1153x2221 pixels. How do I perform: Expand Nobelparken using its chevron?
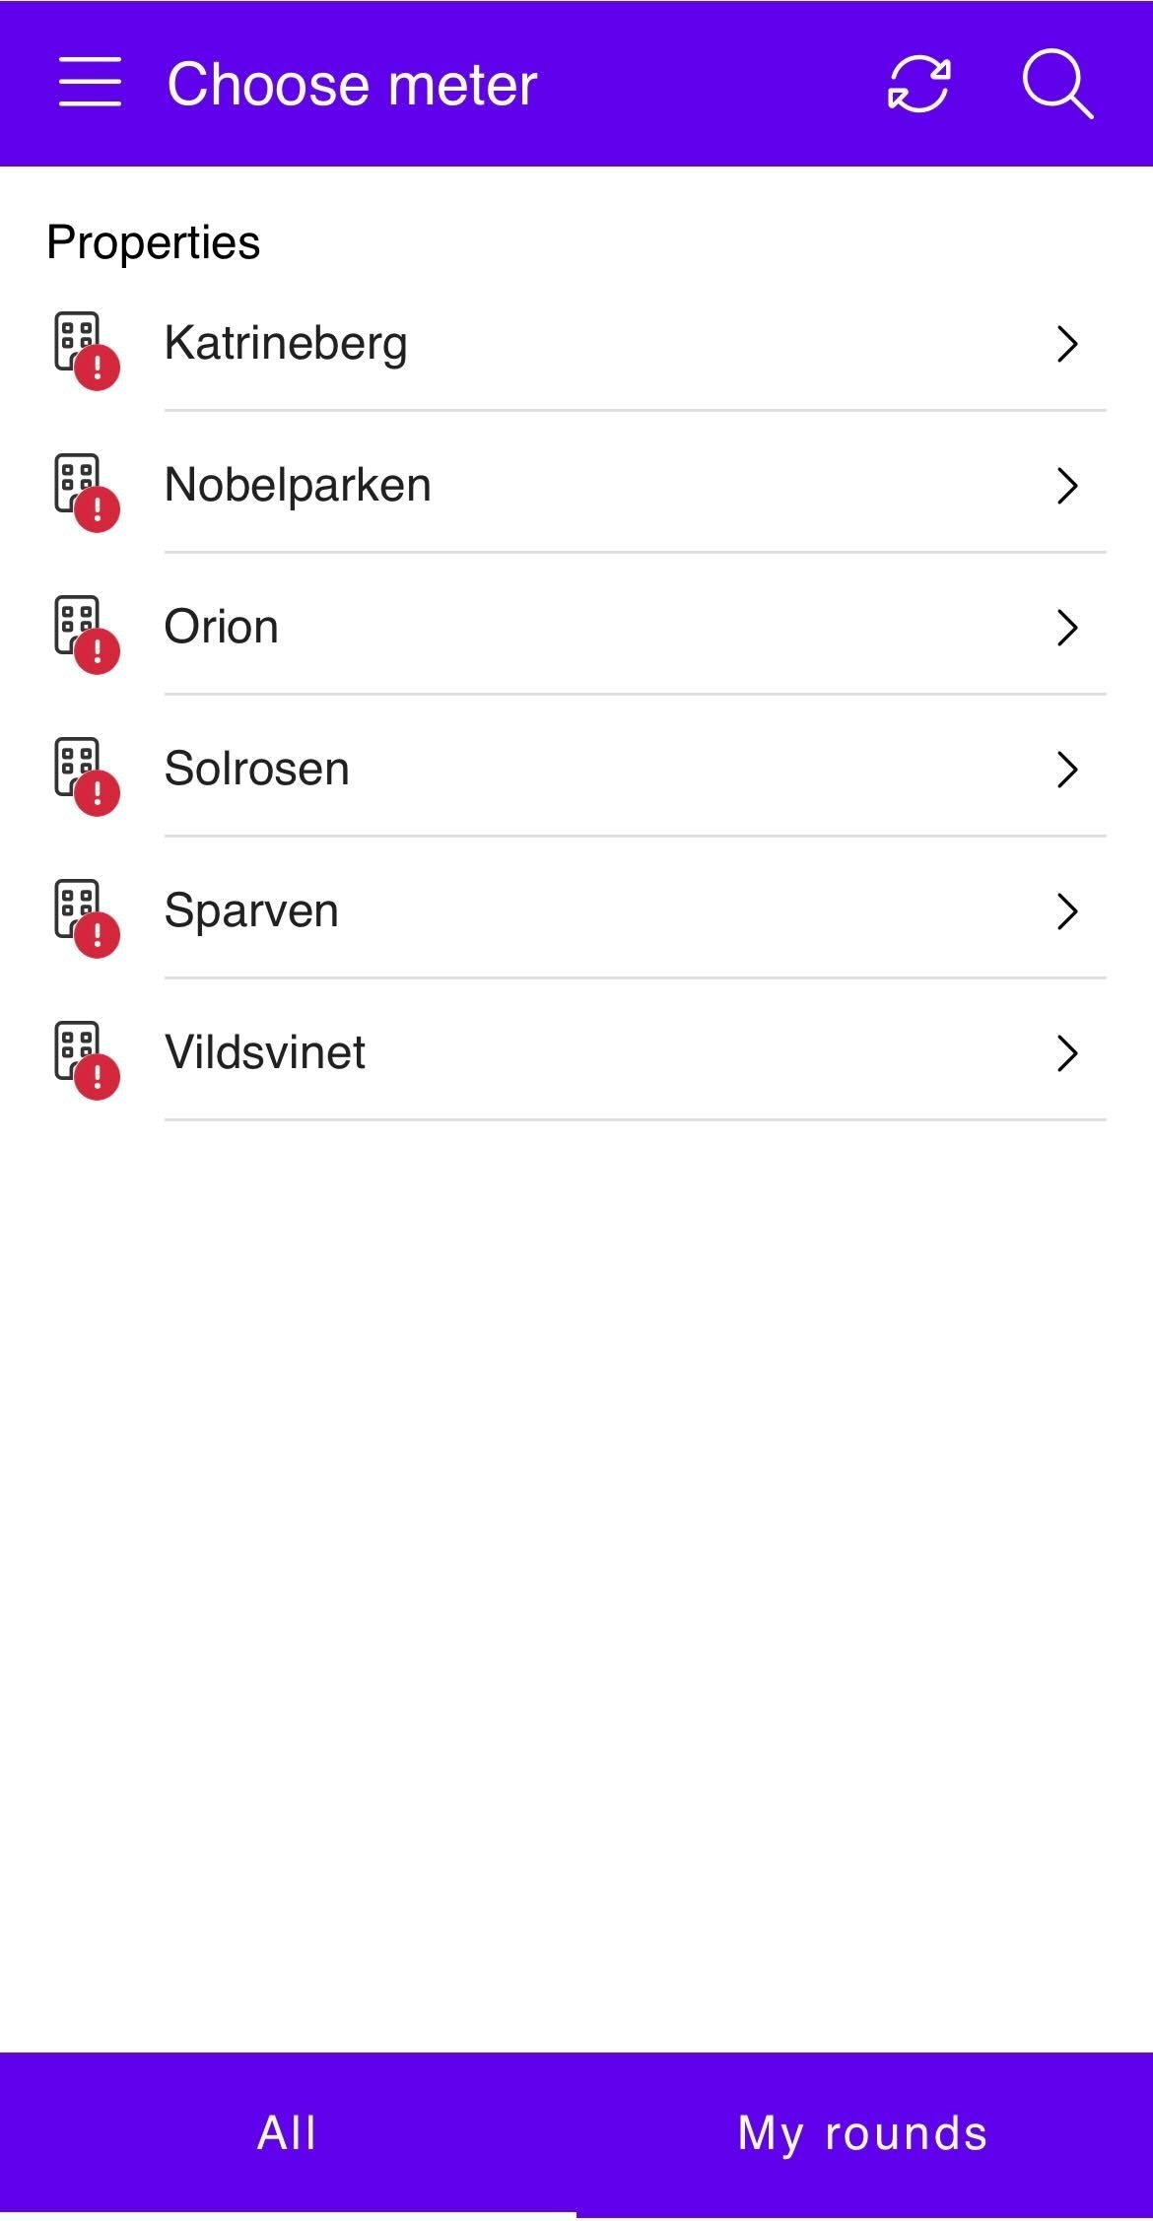[1066, 486]
